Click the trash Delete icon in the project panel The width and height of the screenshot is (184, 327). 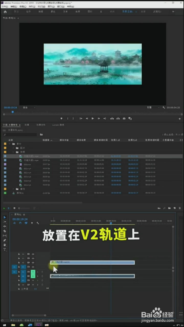(180, 208)
